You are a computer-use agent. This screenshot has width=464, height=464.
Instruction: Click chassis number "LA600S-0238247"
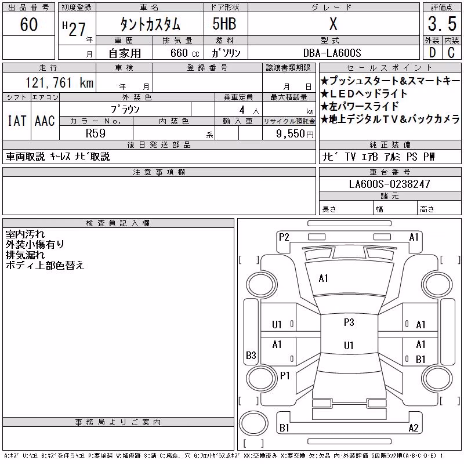click(x=389, y=184)
